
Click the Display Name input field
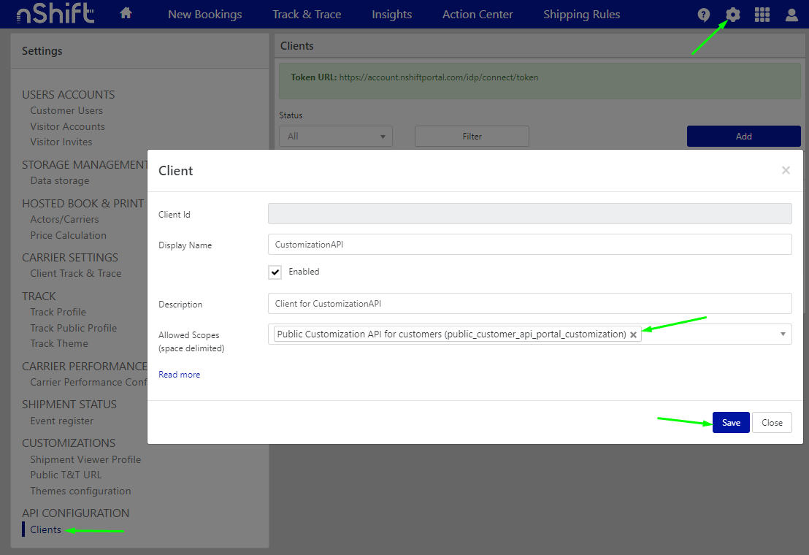click(x=529, y=245)
